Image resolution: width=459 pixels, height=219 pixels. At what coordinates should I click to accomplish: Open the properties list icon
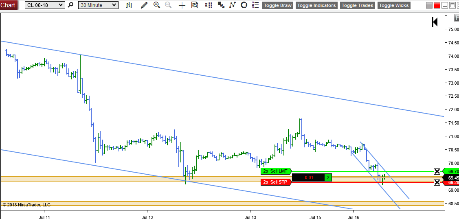click(x=255, y=5)
